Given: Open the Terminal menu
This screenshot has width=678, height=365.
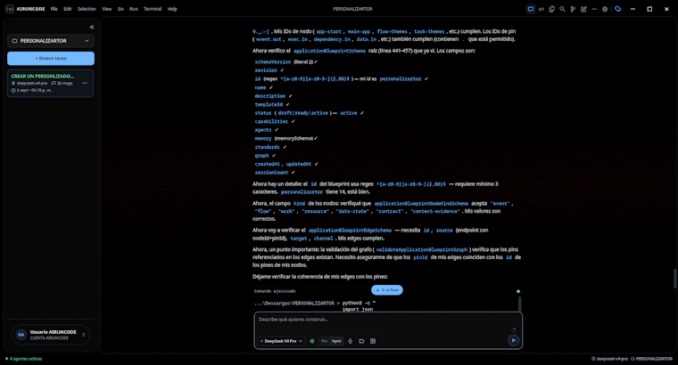Looking at the screenshot, I should (x=153, y=9).
